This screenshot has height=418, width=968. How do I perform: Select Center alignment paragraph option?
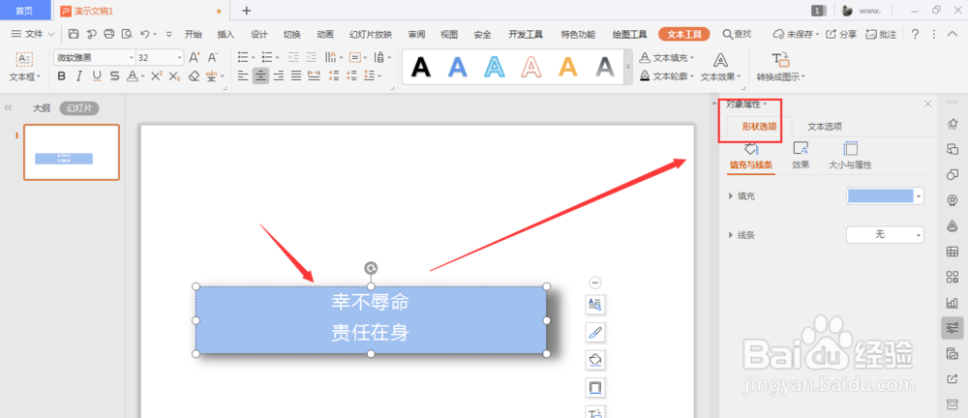click(x=260, y=75)
